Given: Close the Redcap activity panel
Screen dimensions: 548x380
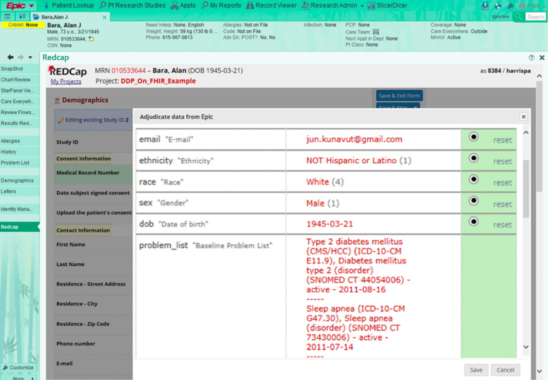Looking at the screenshot, I should tap(542, 58).
